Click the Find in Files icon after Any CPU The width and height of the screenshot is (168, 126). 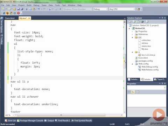tap(138, 9)
